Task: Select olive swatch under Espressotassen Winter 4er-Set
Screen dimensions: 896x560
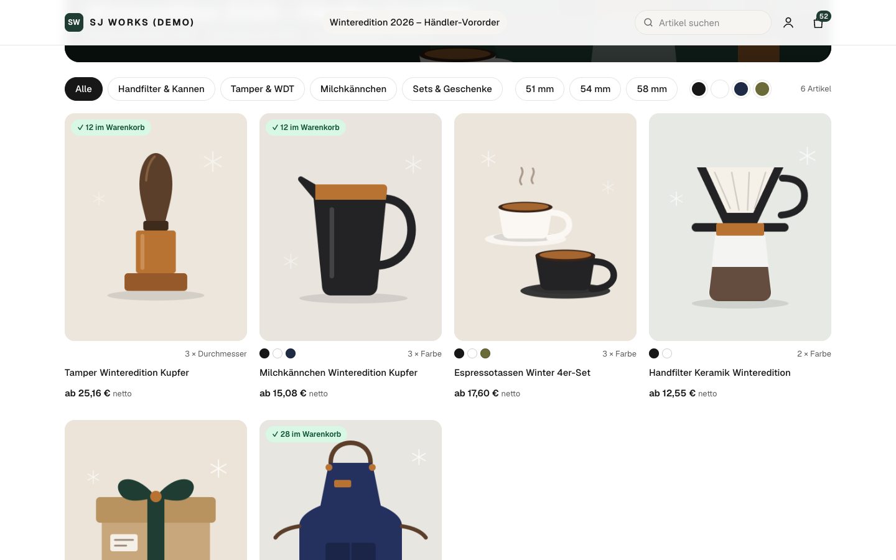Action: 485,353
